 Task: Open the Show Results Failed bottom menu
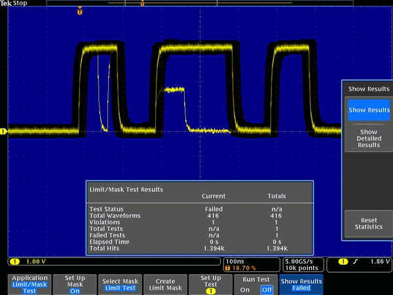(301, 285)
